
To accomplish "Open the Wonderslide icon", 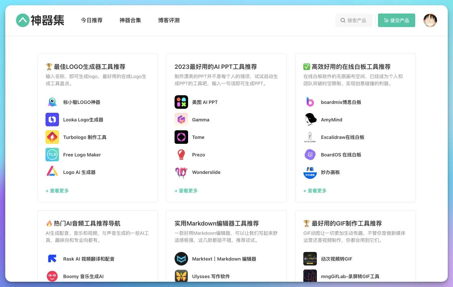I will (x=181, y=172).
